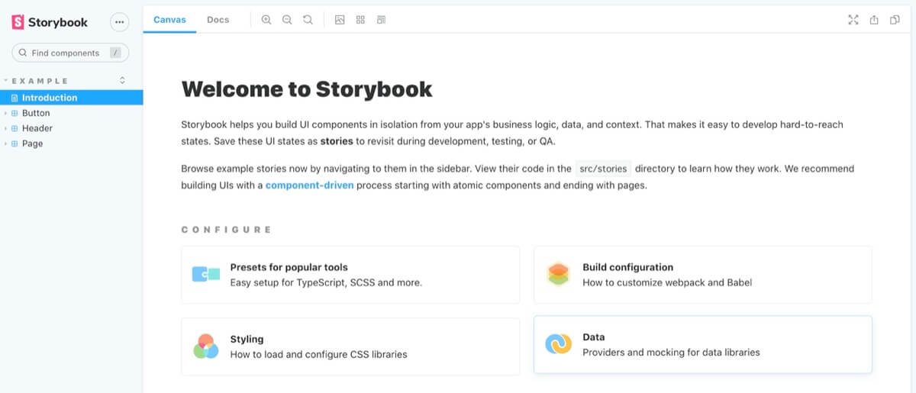Open the viewport size picker

click(381, 20)
